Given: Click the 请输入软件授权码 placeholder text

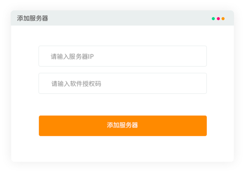Looking at the screenshot, I should click(76, 84).
